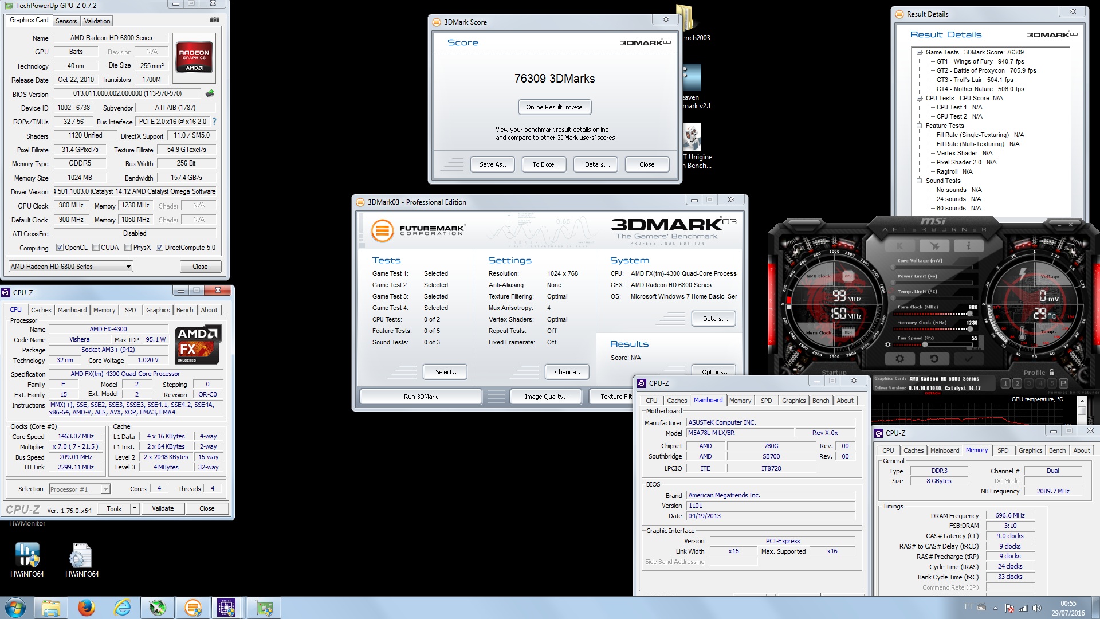Click the GPU-Z BIOS save chip icon
Viewport: 1100px width, 619px height.
210,93
